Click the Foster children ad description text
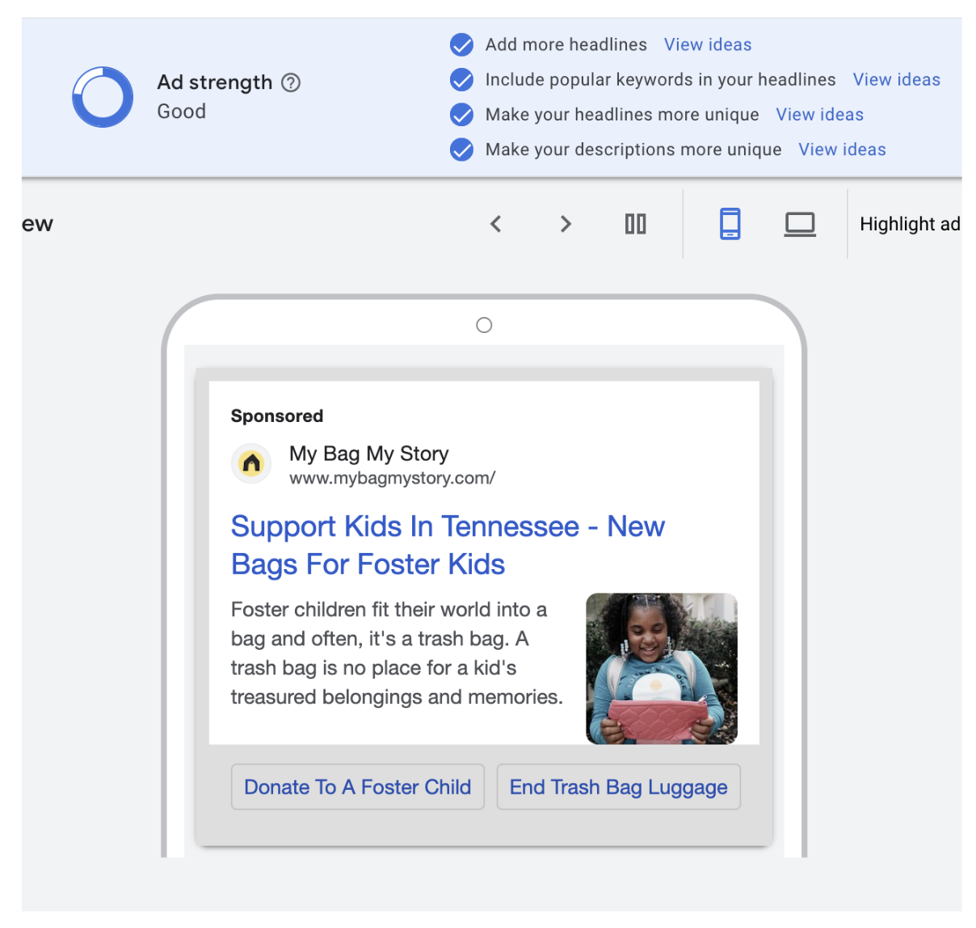976x928 pixels. (x=397, y=653)
